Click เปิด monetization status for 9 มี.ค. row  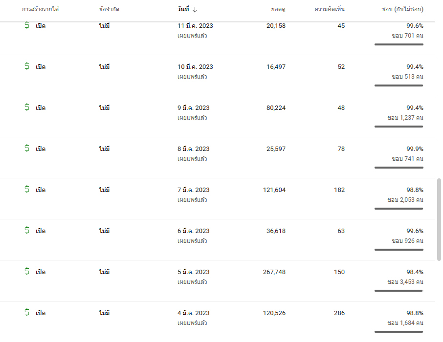41,108
